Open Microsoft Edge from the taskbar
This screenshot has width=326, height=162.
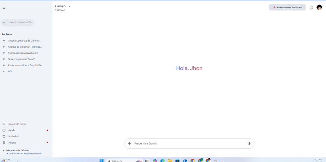(162, 160)
